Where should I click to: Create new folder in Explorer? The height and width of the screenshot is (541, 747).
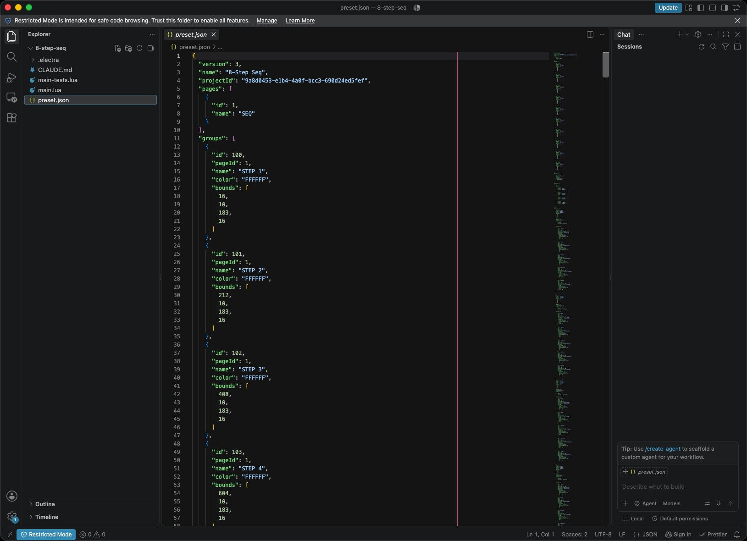(x=128, y=48)
